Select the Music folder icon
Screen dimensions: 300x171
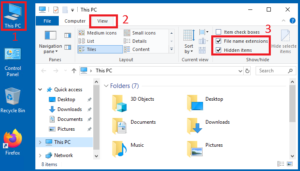(x=120, y=149)
